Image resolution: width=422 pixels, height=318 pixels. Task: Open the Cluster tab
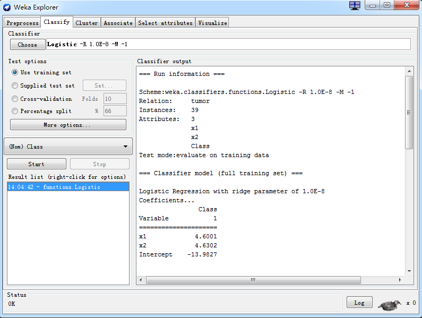(x=87, y=23)
